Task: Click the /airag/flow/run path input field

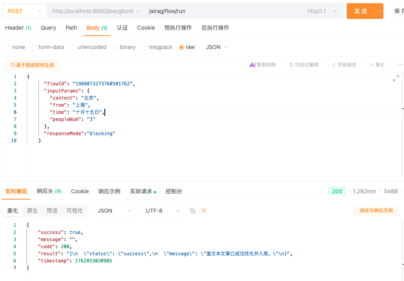Action: pos(221,11)
